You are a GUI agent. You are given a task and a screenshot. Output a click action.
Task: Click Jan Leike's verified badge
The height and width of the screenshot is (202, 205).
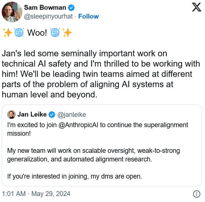click(x=52, y=115)
